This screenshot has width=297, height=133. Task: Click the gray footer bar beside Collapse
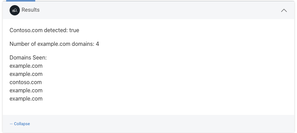click(x=161, y=124)
